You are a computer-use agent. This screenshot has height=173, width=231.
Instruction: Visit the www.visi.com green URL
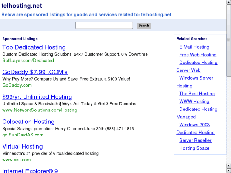click(16, 160)
